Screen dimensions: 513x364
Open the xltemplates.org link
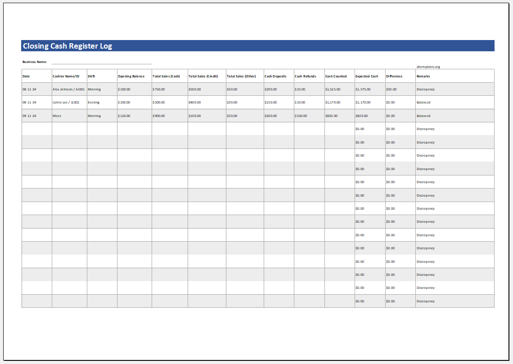429,66
